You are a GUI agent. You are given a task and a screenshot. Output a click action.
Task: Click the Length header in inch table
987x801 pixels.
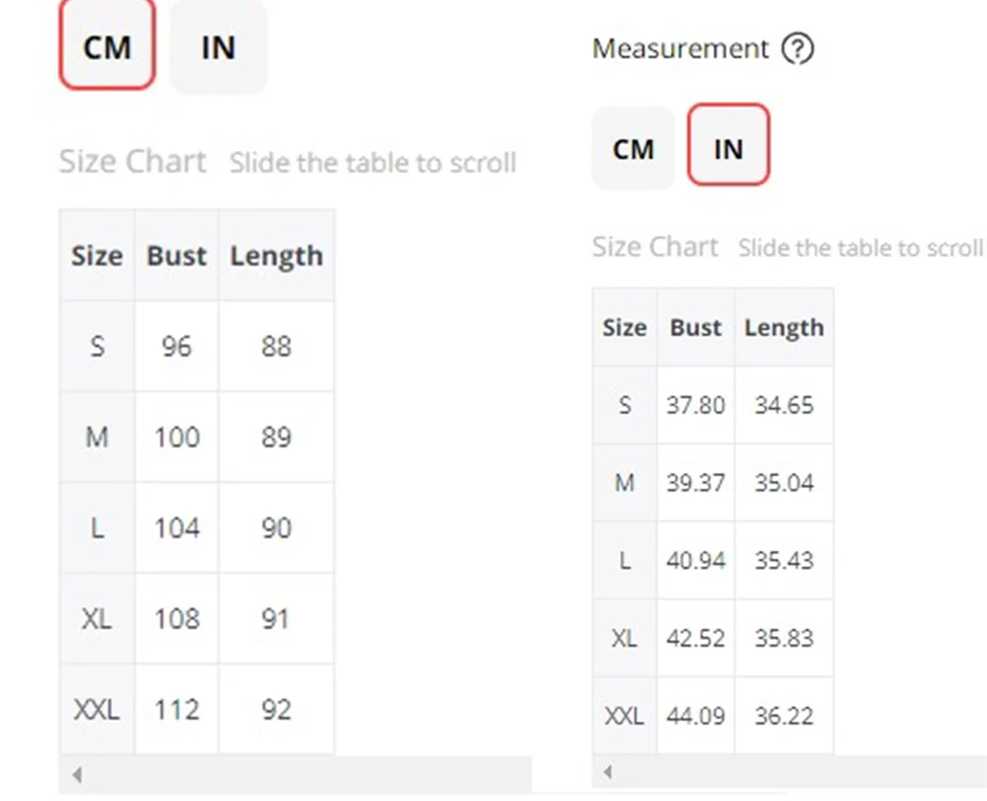click(x=784, y=328)
